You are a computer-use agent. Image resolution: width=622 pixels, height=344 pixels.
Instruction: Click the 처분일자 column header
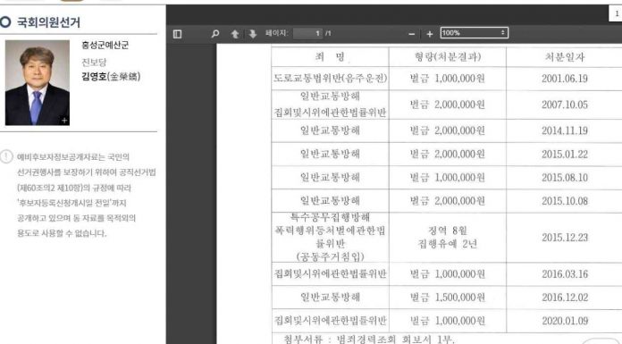coord(565,57)
